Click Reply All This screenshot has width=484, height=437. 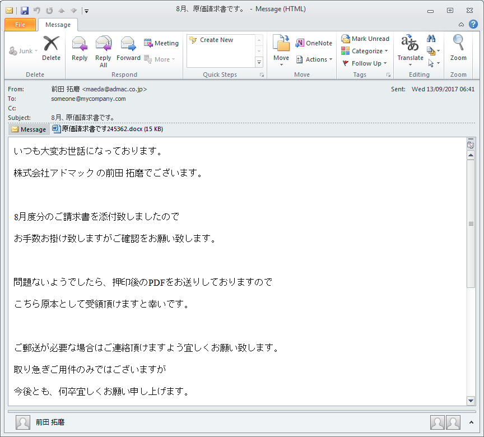(x=103, y=52)
